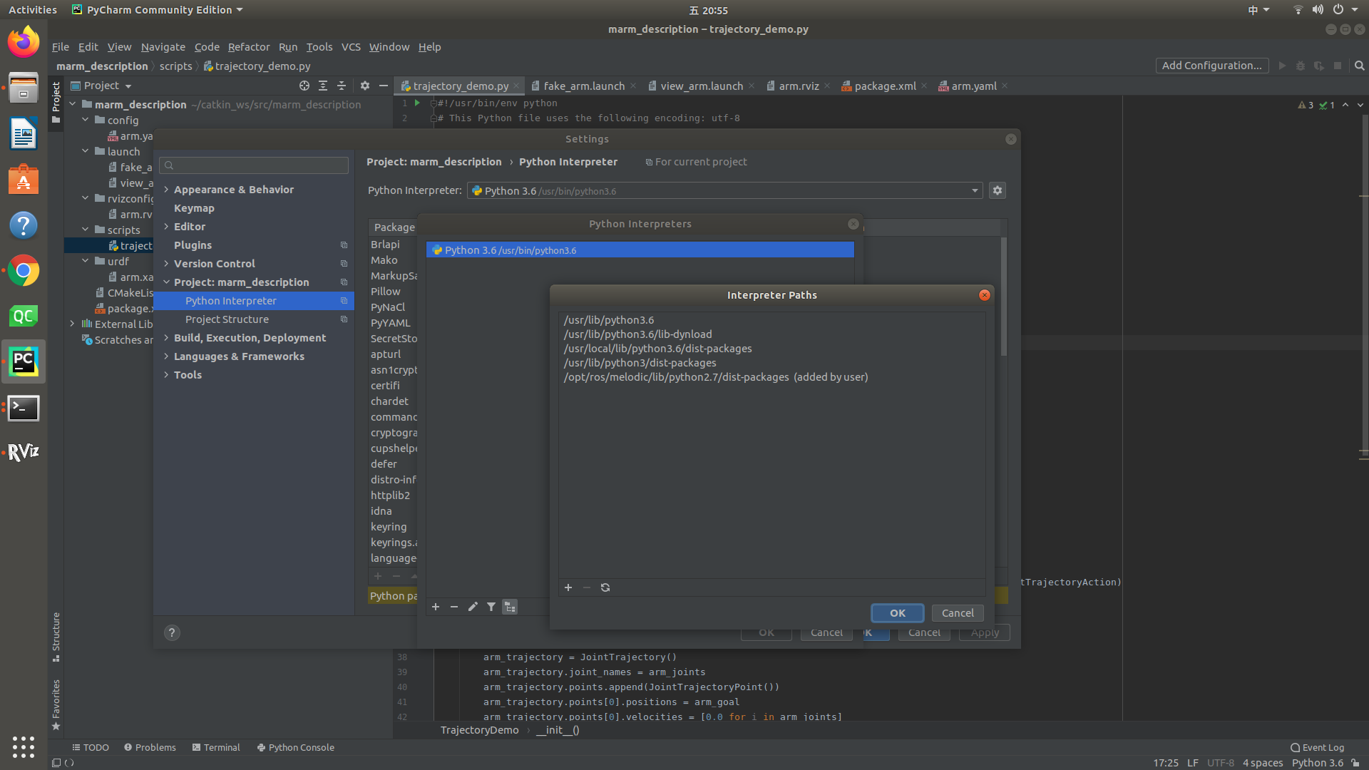The image size is (1369, 770).
Task: Add a new interpreter path with plus icon
Action: click(568, 587)
